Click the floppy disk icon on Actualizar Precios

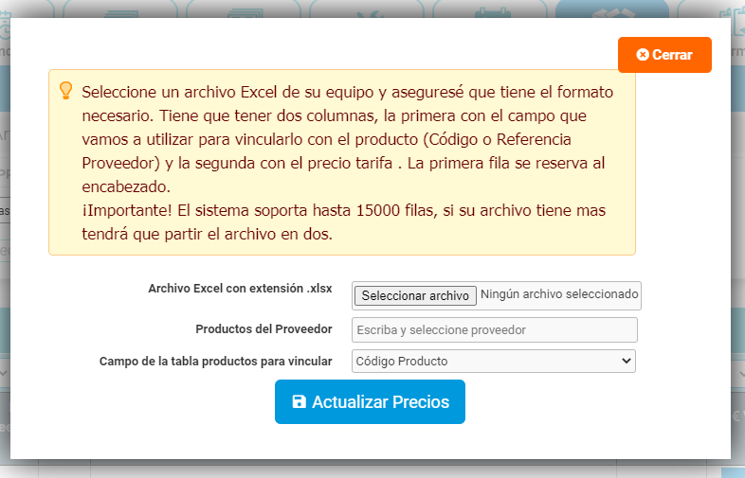tap(299, 401)
